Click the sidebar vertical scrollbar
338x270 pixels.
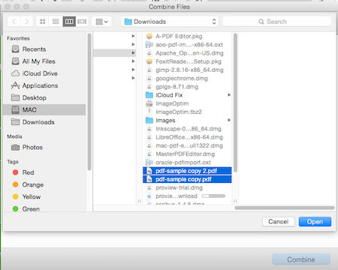pos(89,102)
